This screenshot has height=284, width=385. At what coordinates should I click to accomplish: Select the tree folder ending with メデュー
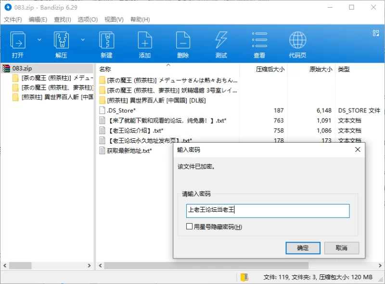coord(57,78)
